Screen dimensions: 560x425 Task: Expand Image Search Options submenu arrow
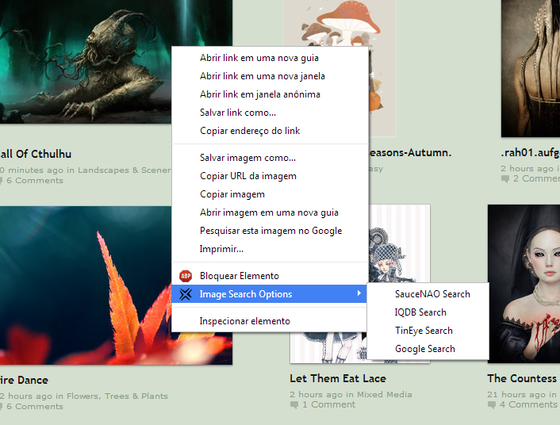[x=359, y=293]
